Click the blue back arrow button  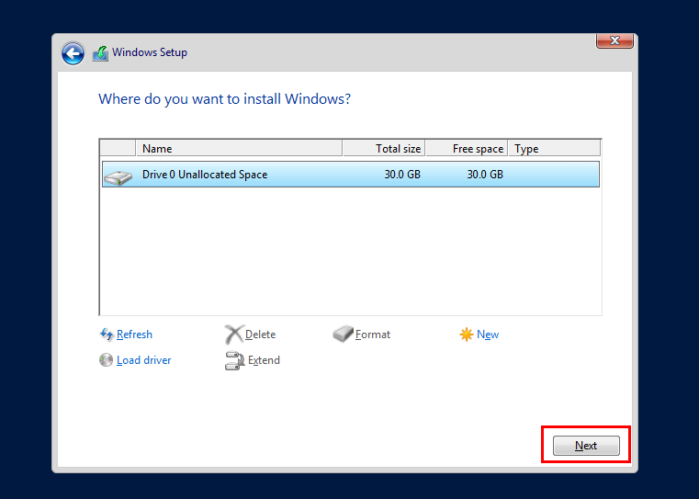[x=73, y=53]
